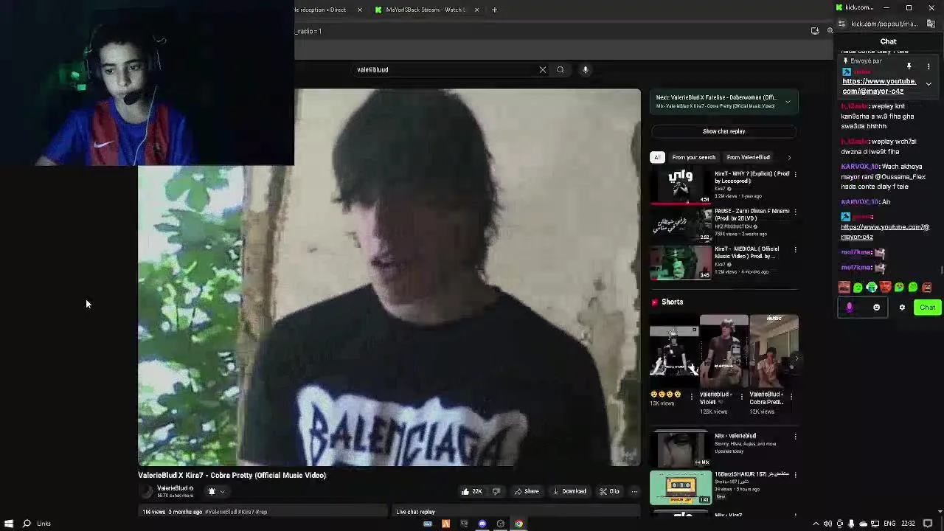Viewport: 944px width, 531px height.
Task: Select From your search filter chip
Action: pyautogui.click(x=694, y=157)
